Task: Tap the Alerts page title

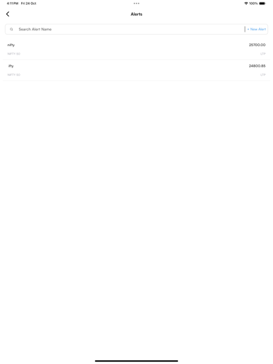Action: 136,14
